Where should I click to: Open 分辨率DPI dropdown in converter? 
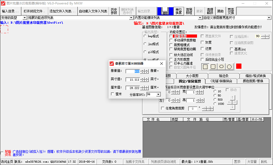158,94
